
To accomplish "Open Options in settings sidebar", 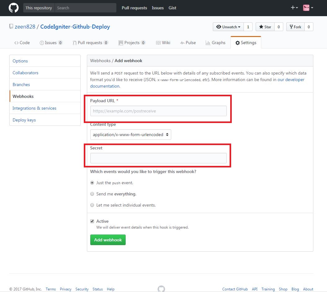I will point(45,61).
